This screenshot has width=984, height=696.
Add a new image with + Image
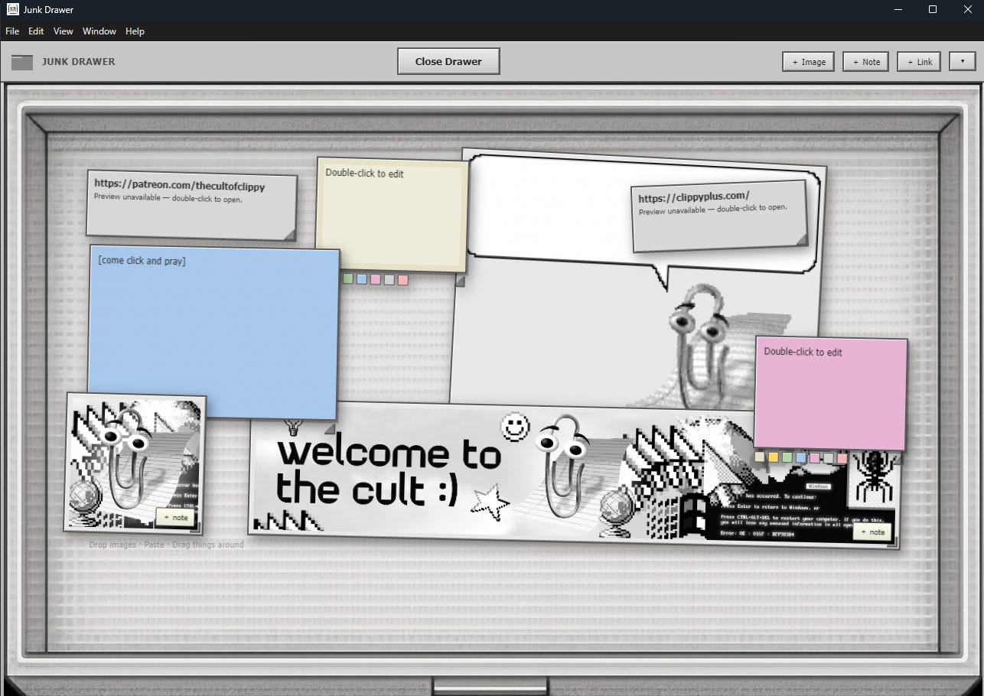point(808,62)
